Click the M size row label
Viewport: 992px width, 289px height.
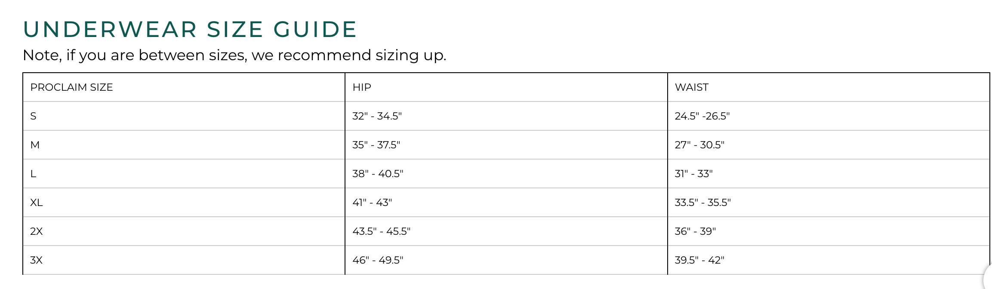(x=35, y=145)
